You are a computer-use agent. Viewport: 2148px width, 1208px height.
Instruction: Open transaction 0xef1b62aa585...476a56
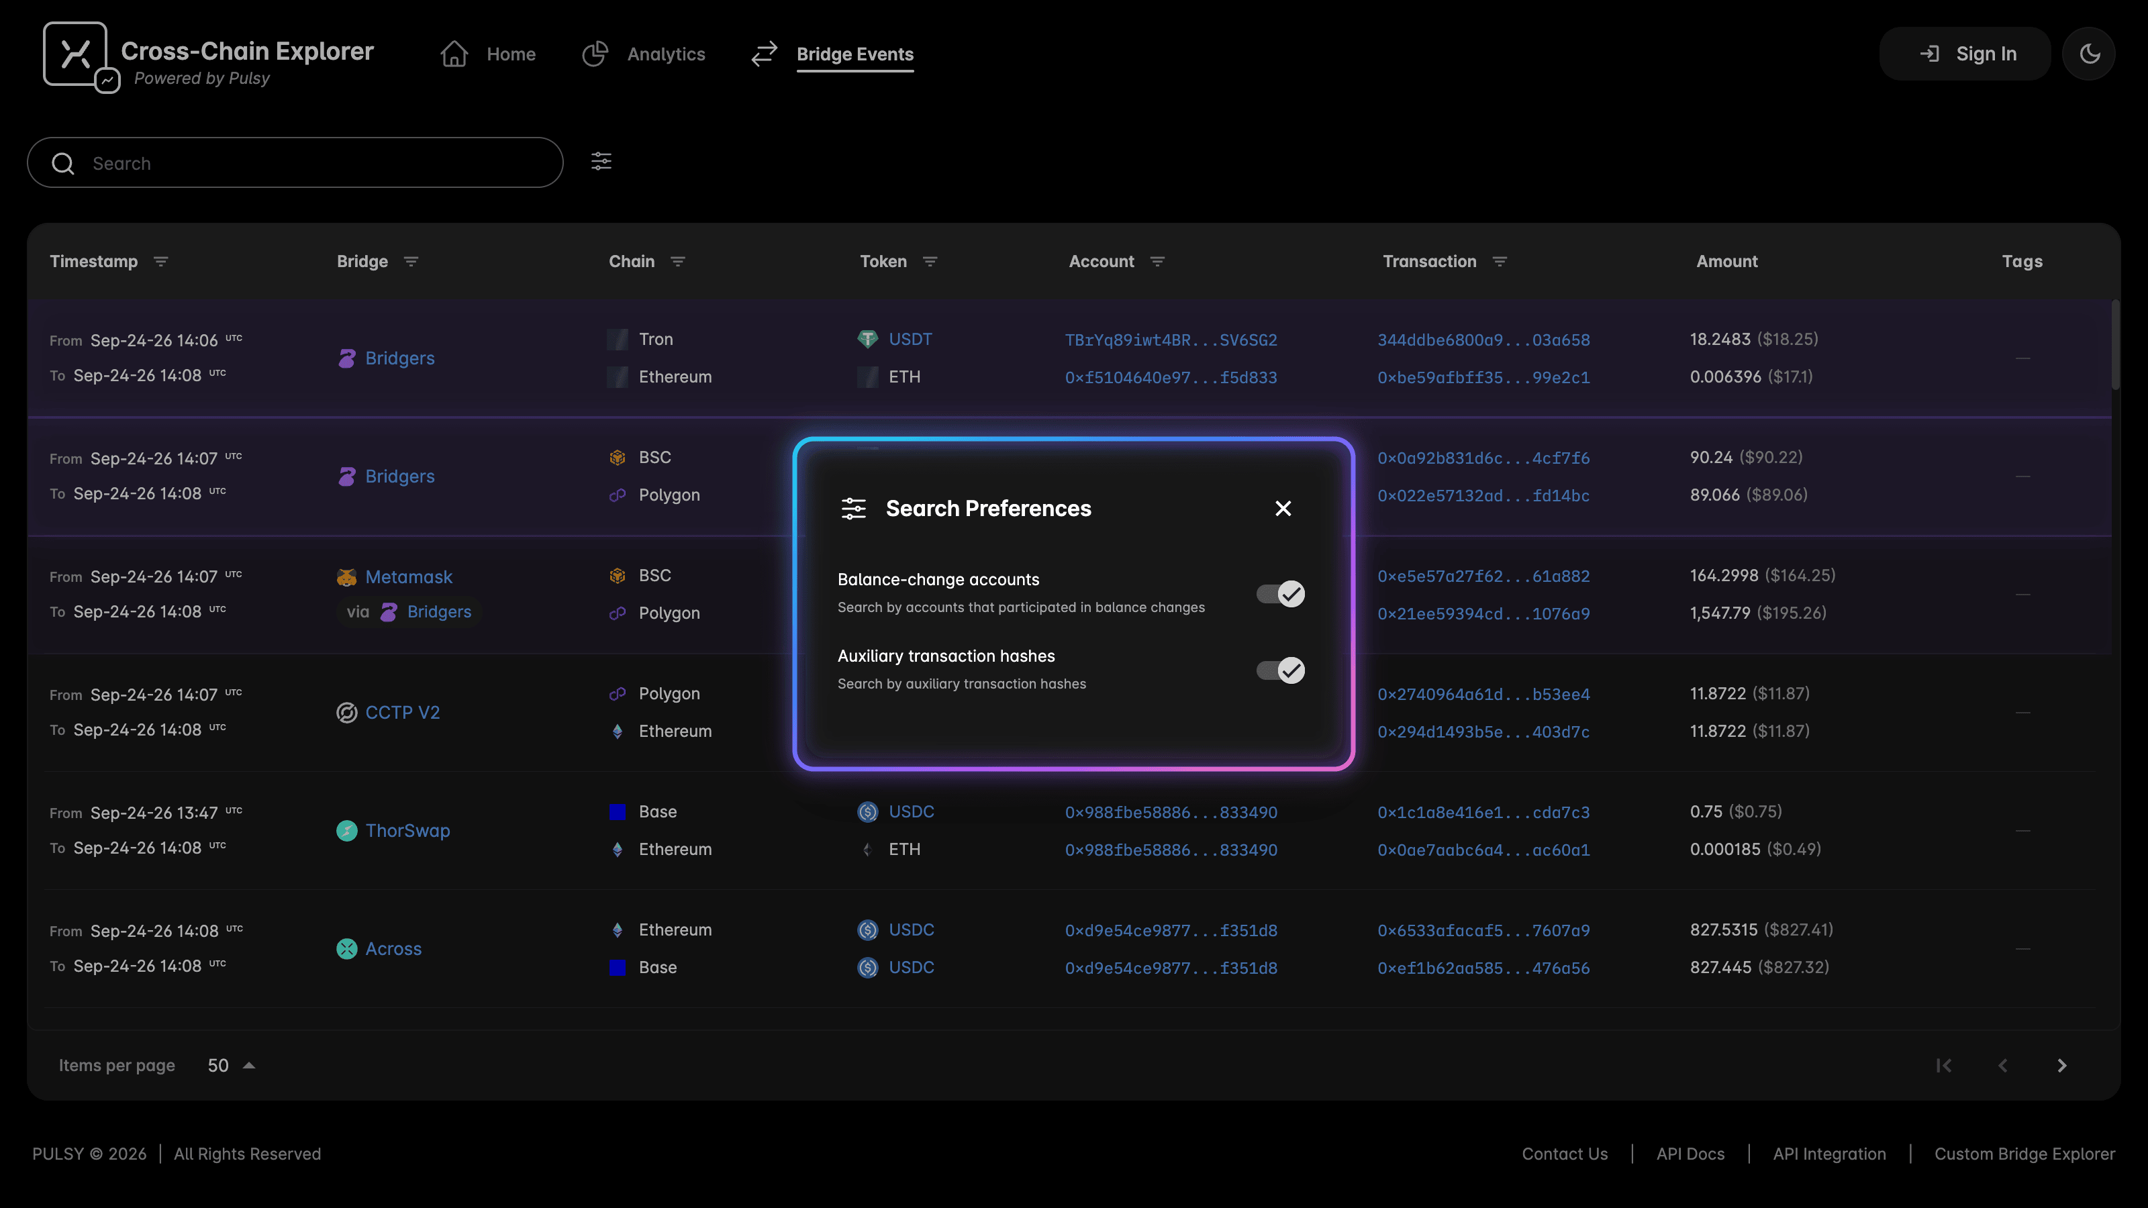pyautogui.click(x=1483, y=968)
